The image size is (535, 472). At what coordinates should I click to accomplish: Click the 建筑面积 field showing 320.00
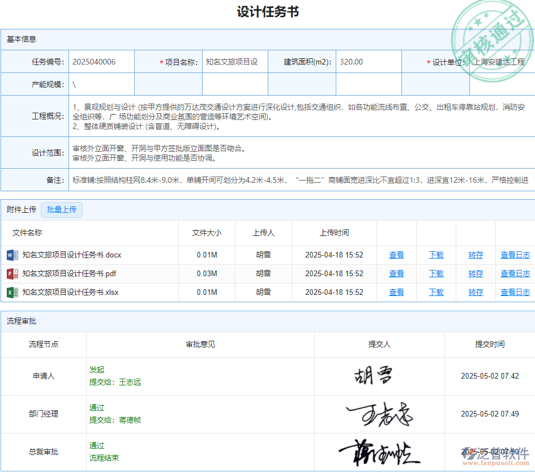coord(368,62)
